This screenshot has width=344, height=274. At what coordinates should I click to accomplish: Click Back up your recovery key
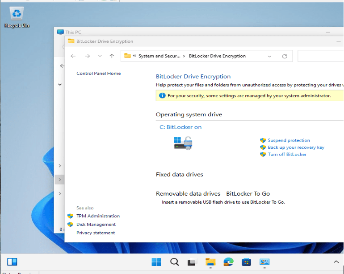(296, 147)
